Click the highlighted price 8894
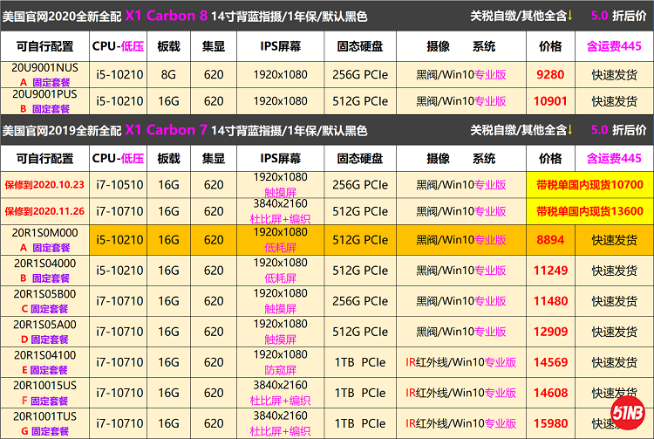The height and width of the screenshot is (439, 654). (550, 240)
